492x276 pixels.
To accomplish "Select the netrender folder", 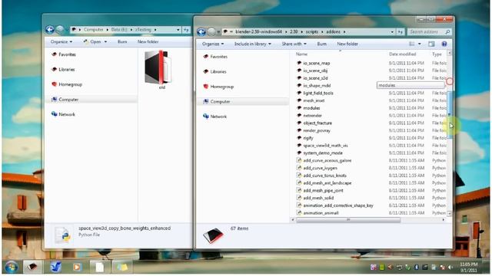I will click(313, 116).
